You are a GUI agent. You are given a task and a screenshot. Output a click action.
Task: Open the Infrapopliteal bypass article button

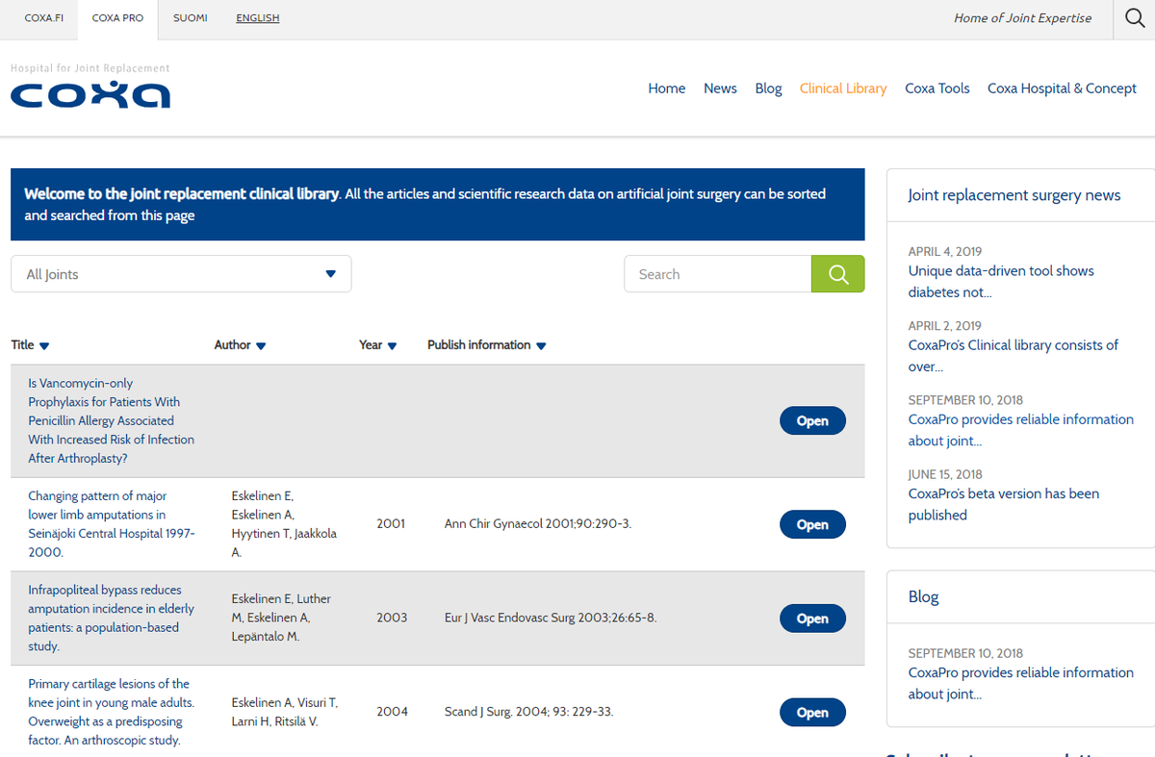pyautogui.click(x=812, y=618)
